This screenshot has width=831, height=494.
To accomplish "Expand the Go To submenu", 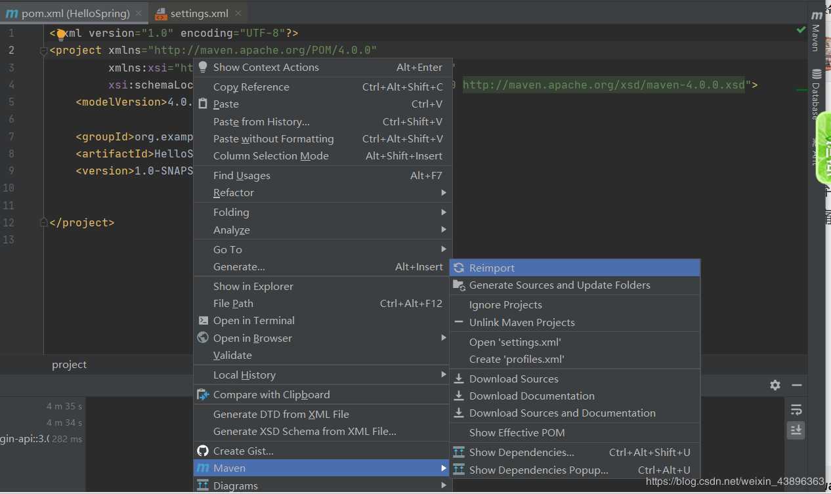I will click(321, 249).
